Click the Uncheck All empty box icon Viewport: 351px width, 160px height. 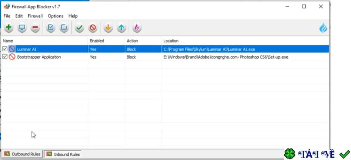(64, 28)
